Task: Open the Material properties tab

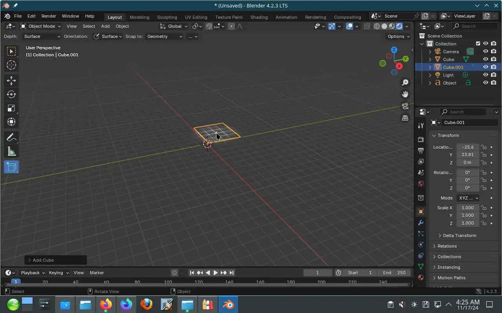Action: click(x=421, y=277)
